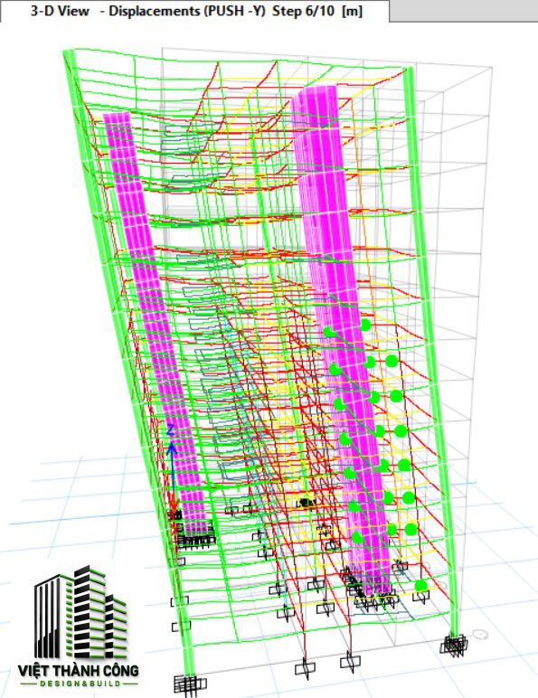Click the empty gray tab bar area
This screenshot has width=538, height=698.
[464, 11]
